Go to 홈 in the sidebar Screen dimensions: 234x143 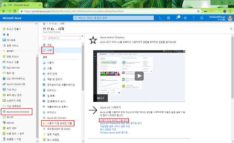click(6, 35)
